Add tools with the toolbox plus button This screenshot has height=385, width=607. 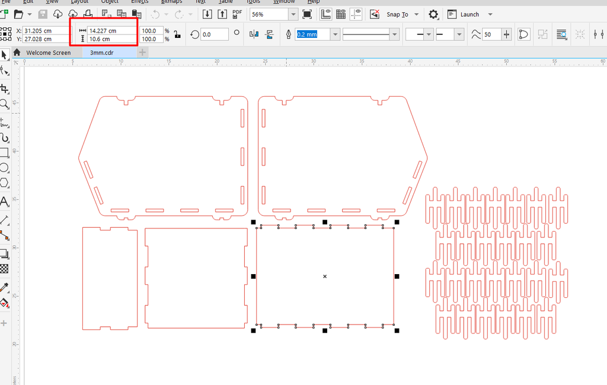point(4,323)
